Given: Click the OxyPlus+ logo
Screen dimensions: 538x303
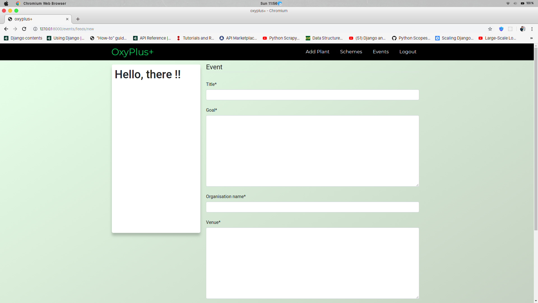Looking at the screenshot, I should pos(133,52).
